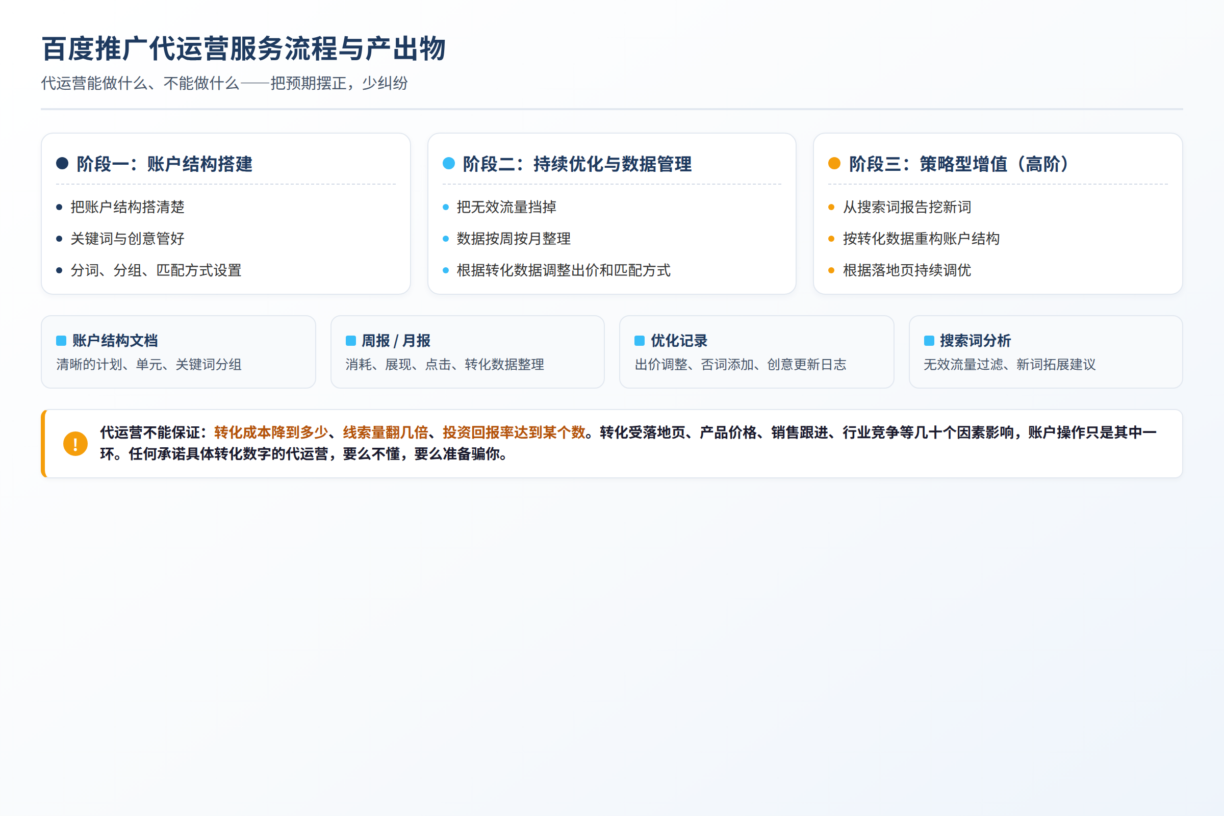Click description 清晰的计划、单元、关键词分组
This screenshot has height=816, width=1224.
(x=149, y=364)
